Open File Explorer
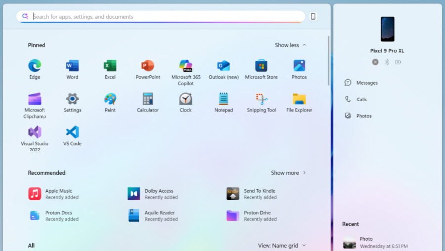 tap(299, 102)
